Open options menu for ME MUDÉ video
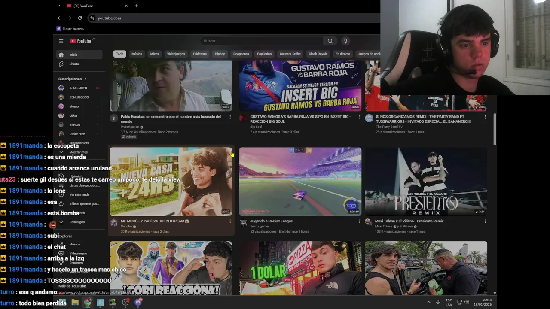Image resolution: width=550 pixels, height=309 pixels. tap(230, 221)
